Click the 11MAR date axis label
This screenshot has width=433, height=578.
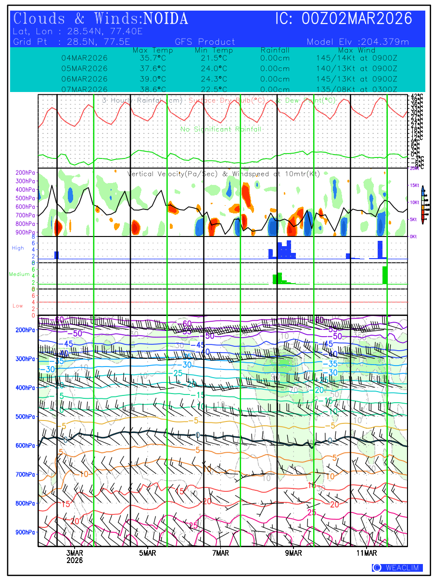tap(367, 553)
